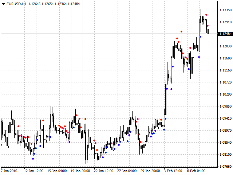
Task: Click the EURUSD,H4 symbol title
Action: [x=16, y=4]
